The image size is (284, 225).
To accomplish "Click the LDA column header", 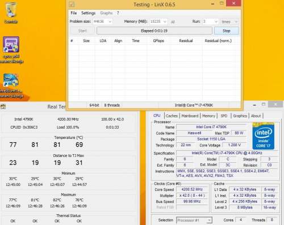I will point(103,41).
